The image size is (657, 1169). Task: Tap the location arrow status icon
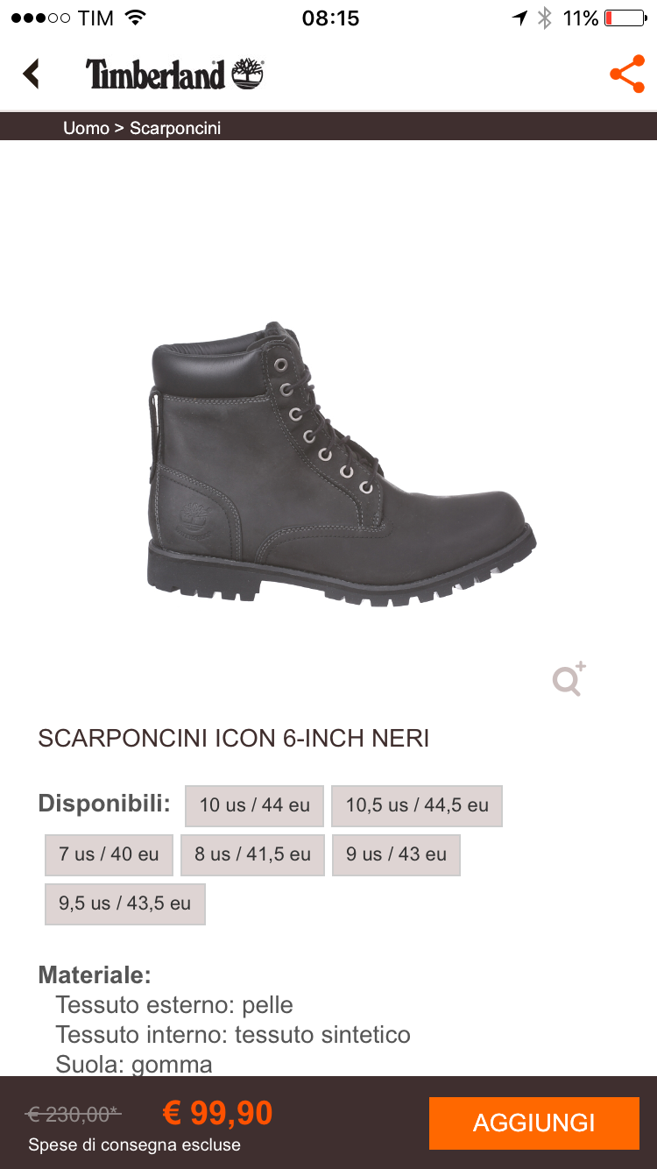point(520,18)
